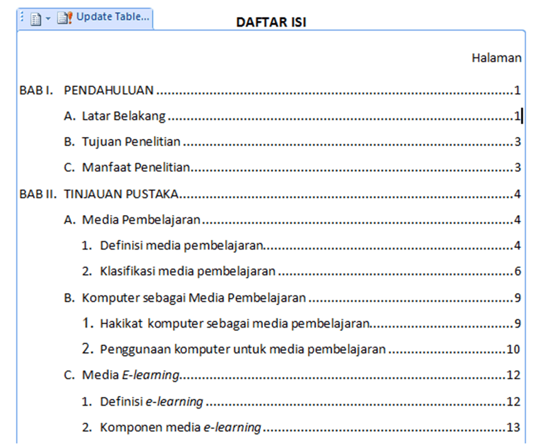
Task: Click page number 10 of Penggunaan komputer row
Action: tap(513, 349)
